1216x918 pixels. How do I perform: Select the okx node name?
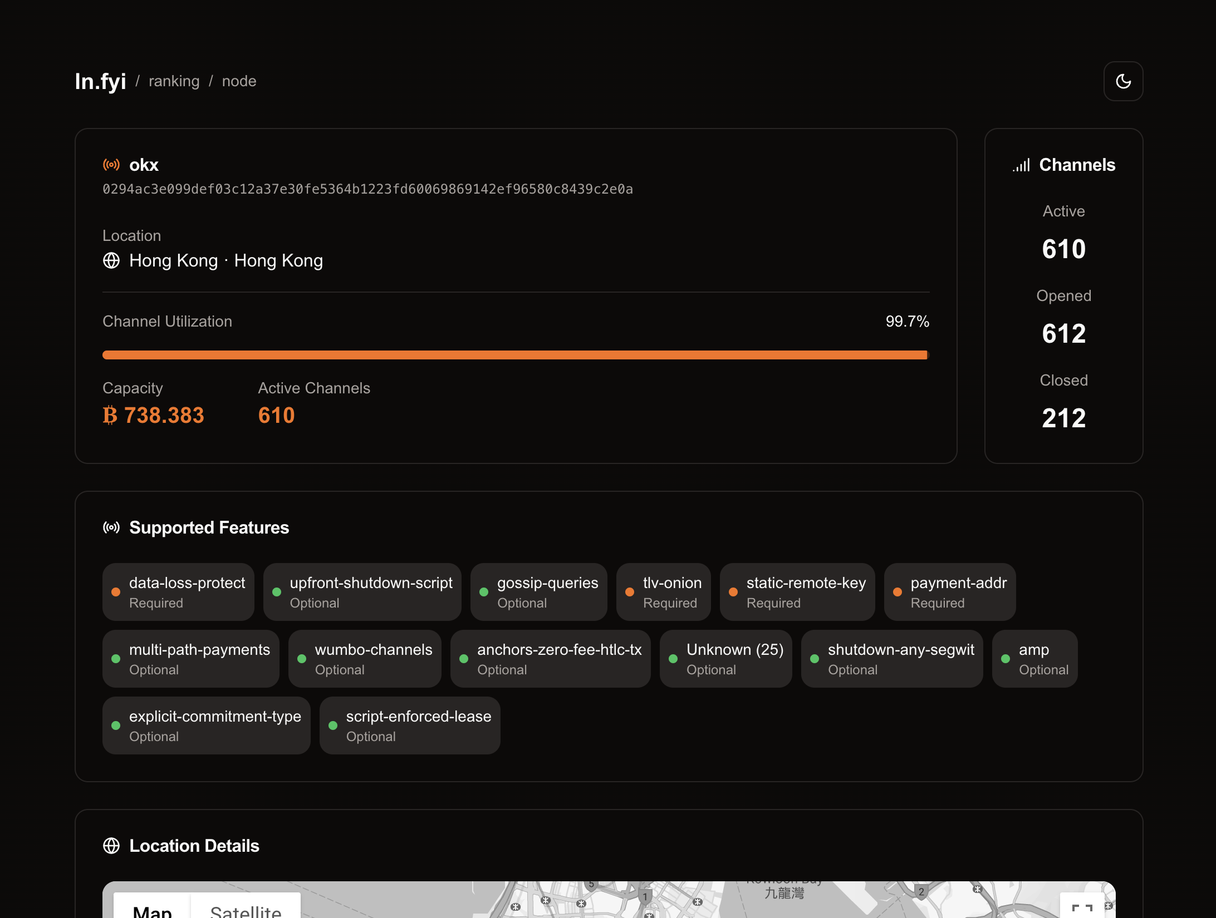pos(144,165)
